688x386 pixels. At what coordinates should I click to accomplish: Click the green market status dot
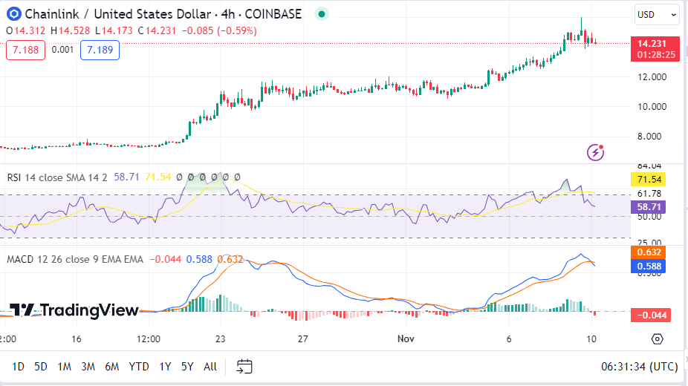click(x=320, y=13)
